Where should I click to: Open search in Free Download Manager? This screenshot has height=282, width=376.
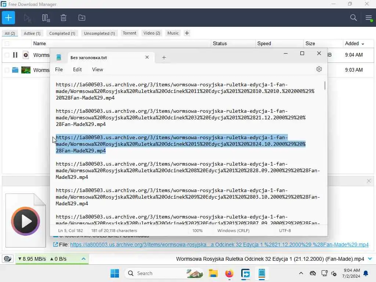tap(353, 18)
